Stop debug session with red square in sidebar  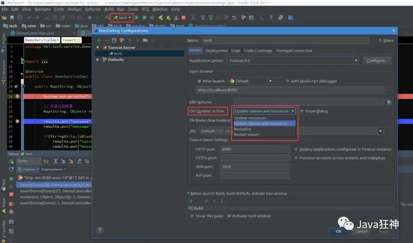coord(11,194)
